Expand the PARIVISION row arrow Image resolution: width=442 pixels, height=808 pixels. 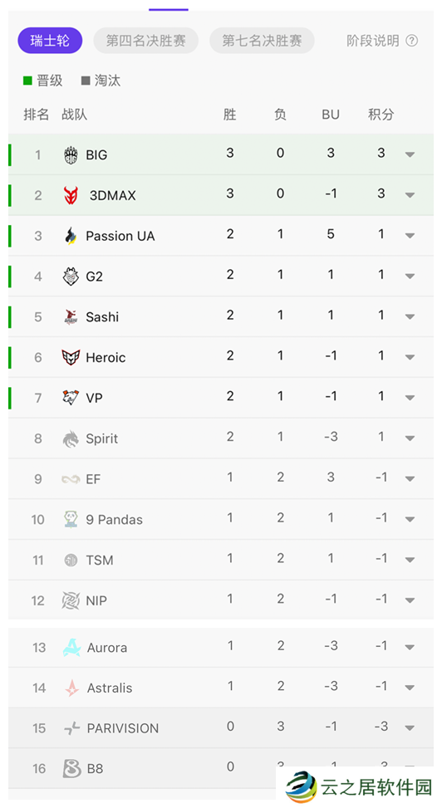(410, 728)
